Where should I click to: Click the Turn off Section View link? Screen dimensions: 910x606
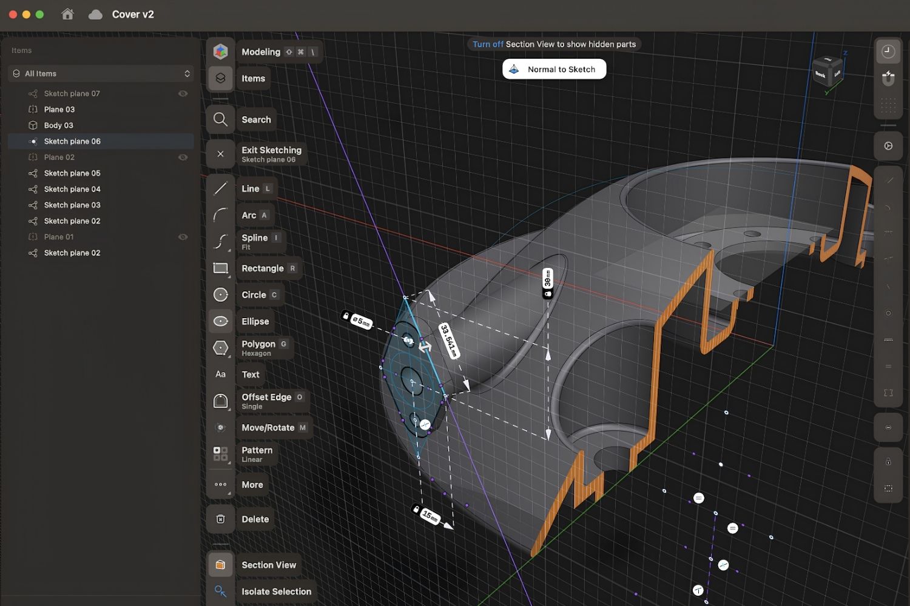tap(488, 44)
